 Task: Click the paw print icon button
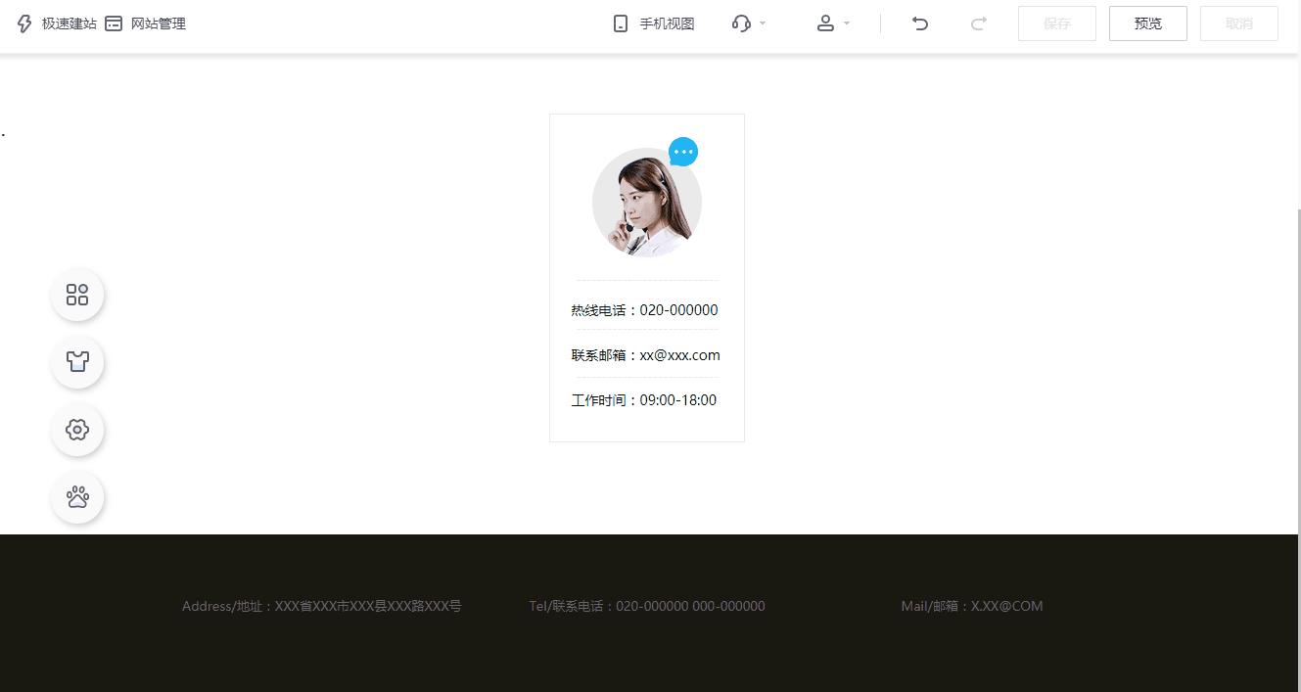(x=77, y=497)
